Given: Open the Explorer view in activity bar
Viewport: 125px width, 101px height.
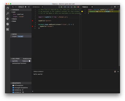Looking at the screenshot, I should pos(8,8).
